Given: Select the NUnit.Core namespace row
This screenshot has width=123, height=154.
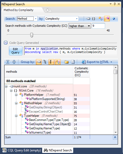Looking at the screenshot, I should tap(47, 91).
